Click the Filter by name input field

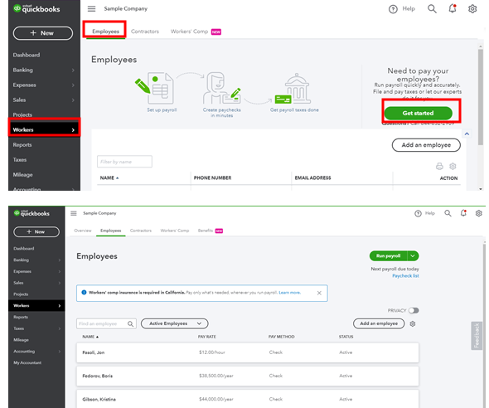(124, 162)
